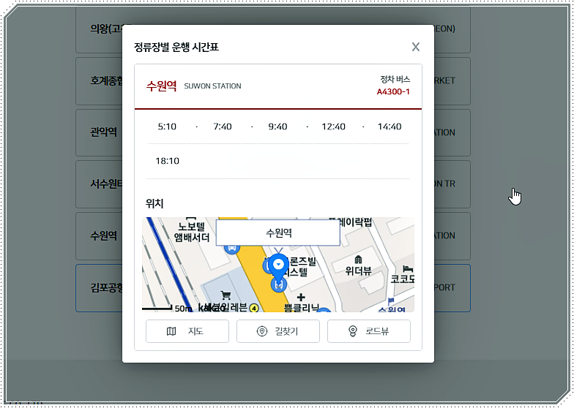This screenshot has width=574, height=408.
Task: Click the 정차 버스 label
Action: pyautogui.click(x=395, y=79)
